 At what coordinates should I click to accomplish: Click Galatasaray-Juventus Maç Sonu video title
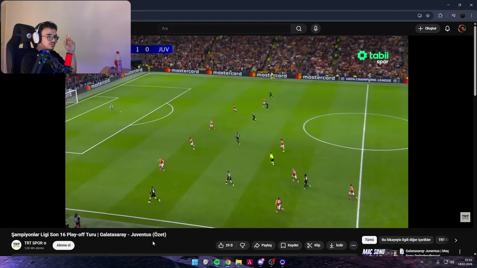point(427,252)
